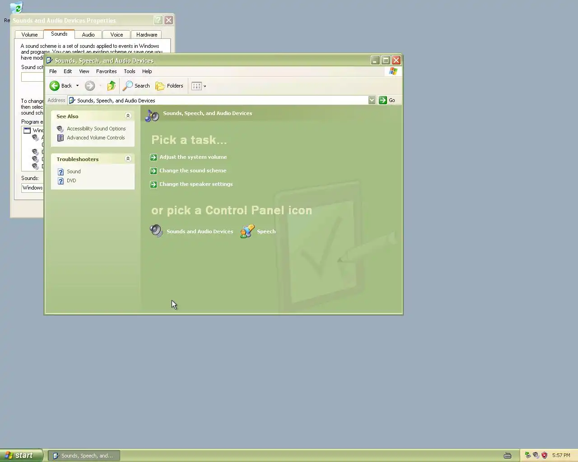
Task: Click Advanced Volume Controls icon
Action: pos(61,138)
